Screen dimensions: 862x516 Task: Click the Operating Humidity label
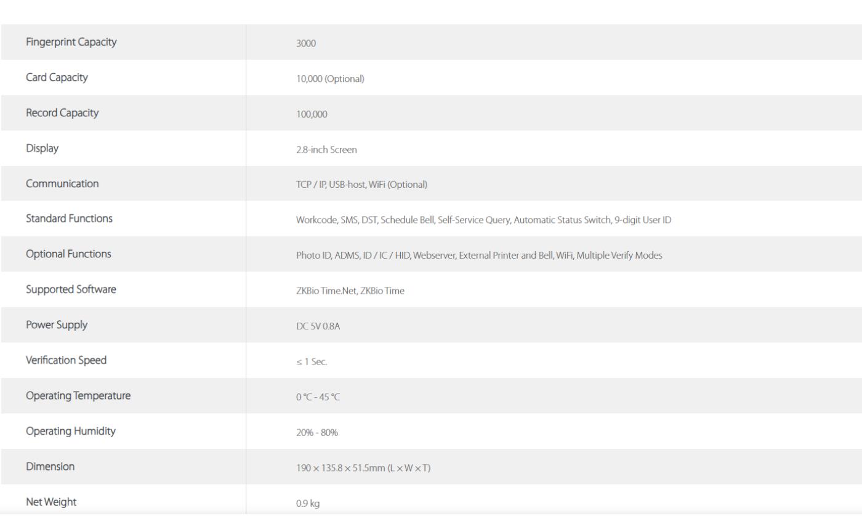tap(71, 432)
